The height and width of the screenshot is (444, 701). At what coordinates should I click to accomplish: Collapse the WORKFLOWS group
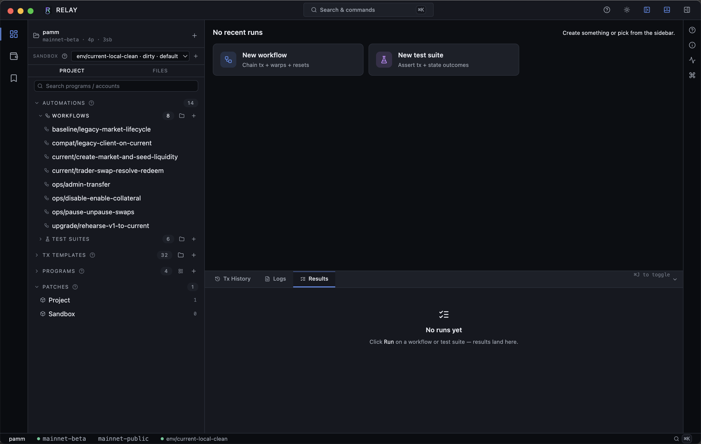point(41,116)
